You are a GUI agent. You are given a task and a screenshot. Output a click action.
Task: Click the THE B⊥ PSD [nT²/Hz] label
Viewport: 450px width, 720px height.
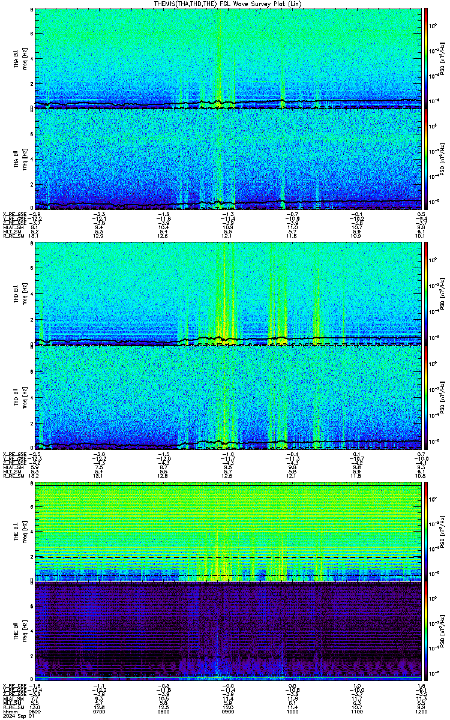442,532
